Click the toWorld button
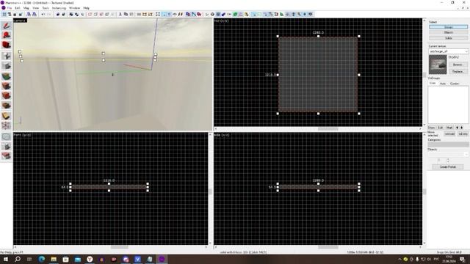Viewport: 470px width, 264px height. [x=449, y=133]
